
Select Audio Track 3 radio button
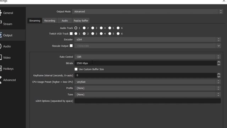click(x=93, y=28)
